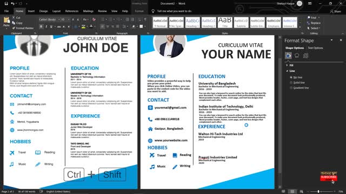Open Format Shape pane options dropdown
346x194 pixels.
tap(331, 40)
